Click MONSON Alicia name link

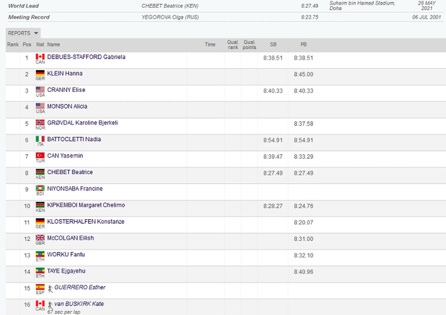(x=67, y=106)
